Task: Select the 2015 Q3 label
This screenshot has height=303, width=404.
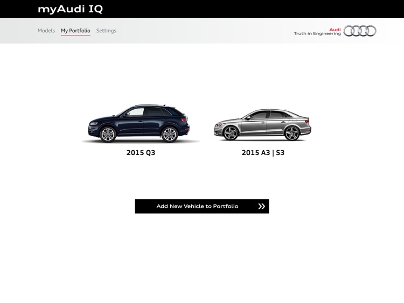Action: pyautogui.click(x=141, y=153)
